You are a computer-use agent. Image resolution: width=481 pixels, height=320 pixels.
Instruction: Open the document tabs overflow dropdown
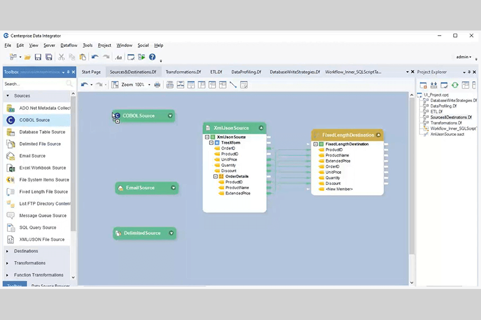(407, 72)
